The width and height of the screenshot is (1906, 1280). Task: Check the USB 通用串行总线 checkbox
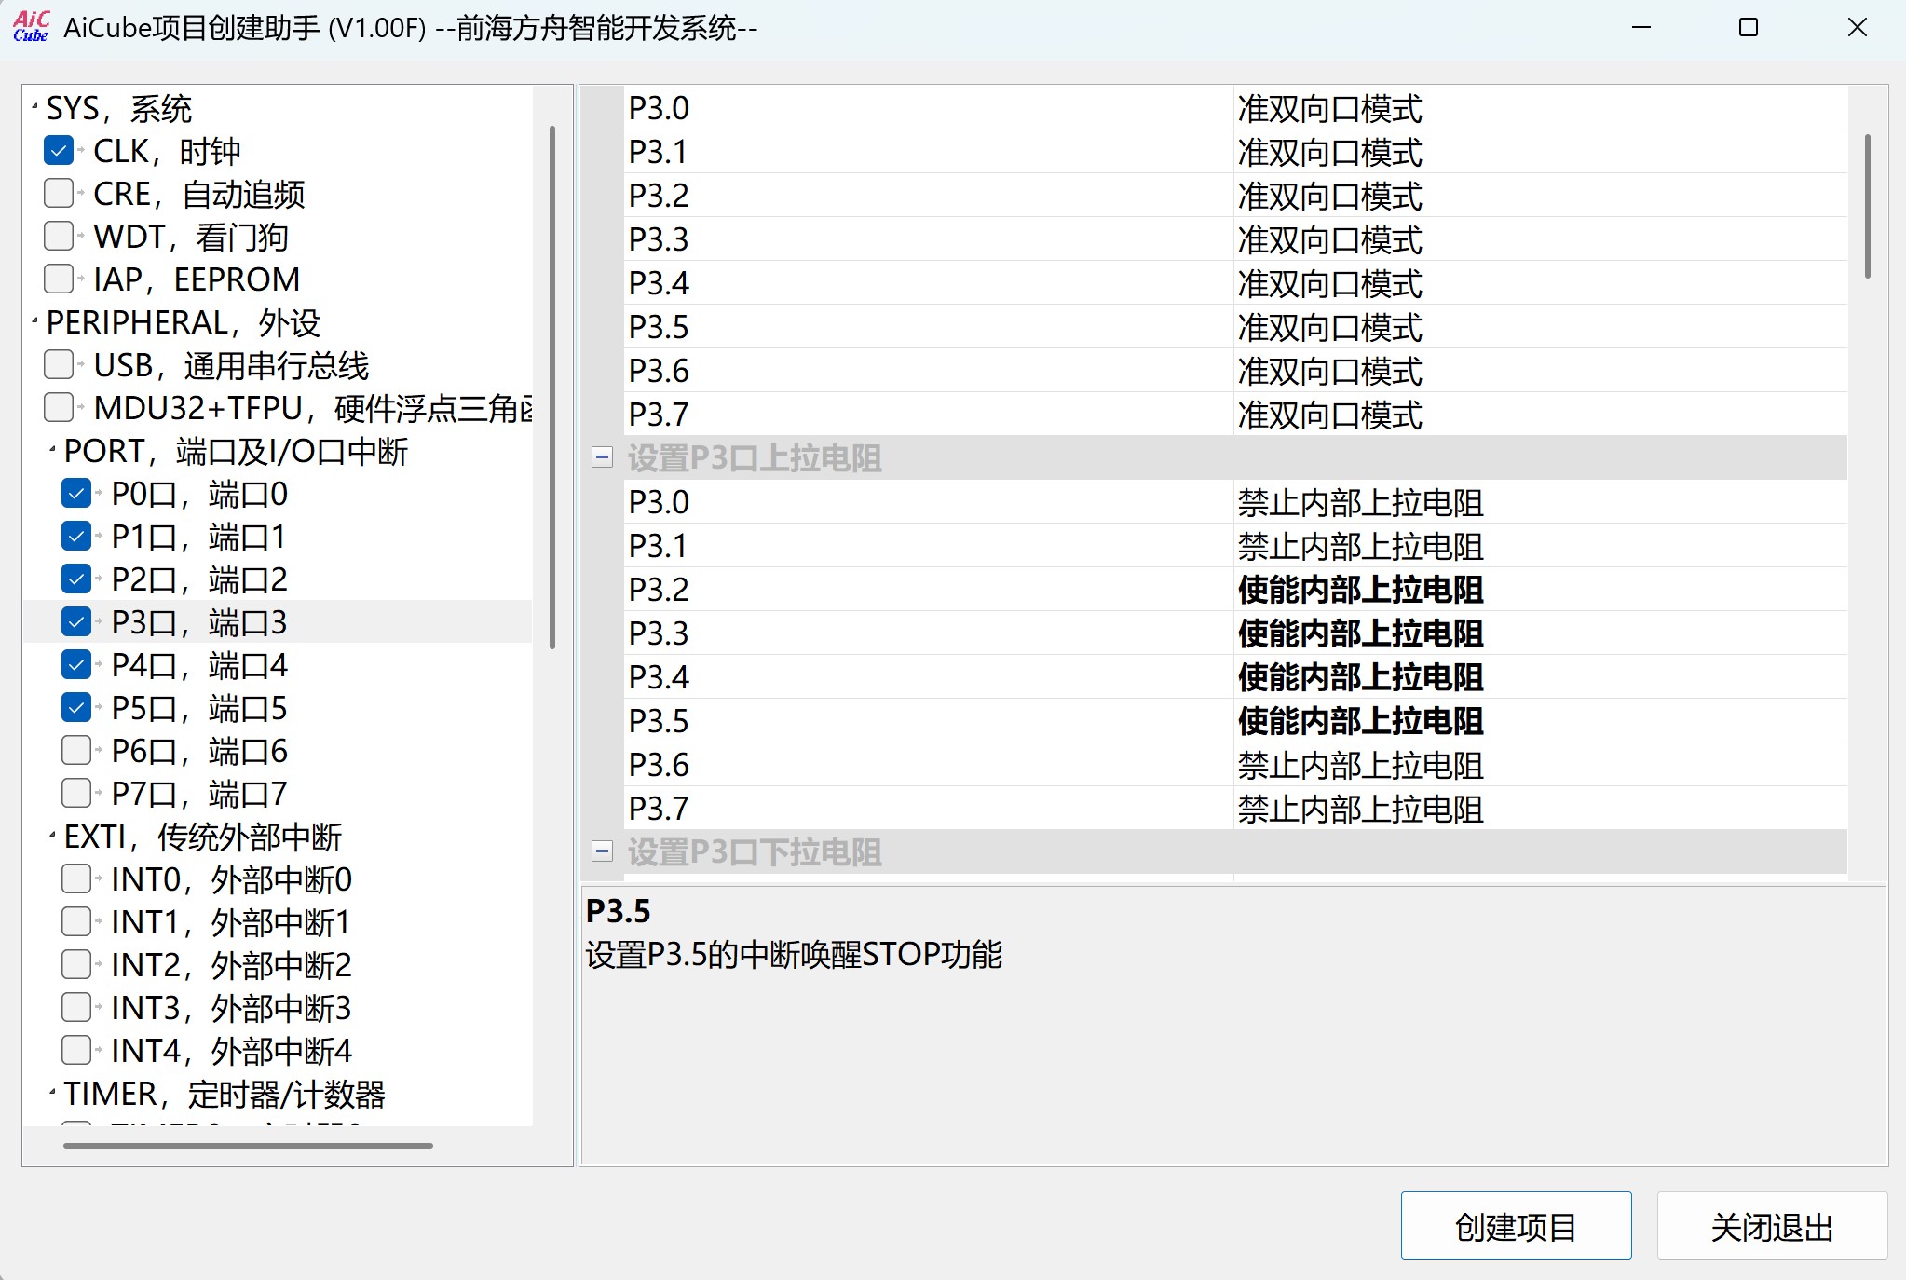pos(59,365)
